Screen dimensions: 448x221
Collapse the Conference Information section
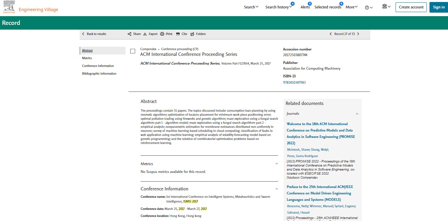click(x=276, y=189)
